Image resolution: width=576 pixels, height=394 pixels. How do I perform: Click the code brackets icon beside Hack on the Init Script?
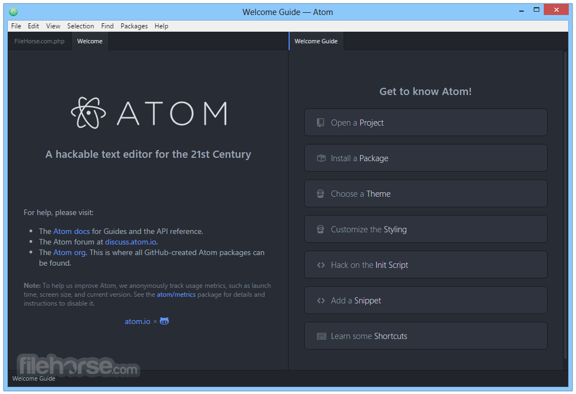tap(321, 265)
